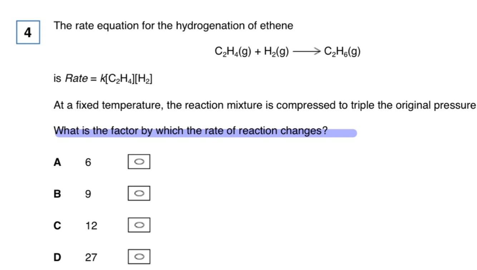
Task: Click the H2(g) reactant in the chemical equation
Action: pos(276,52)
